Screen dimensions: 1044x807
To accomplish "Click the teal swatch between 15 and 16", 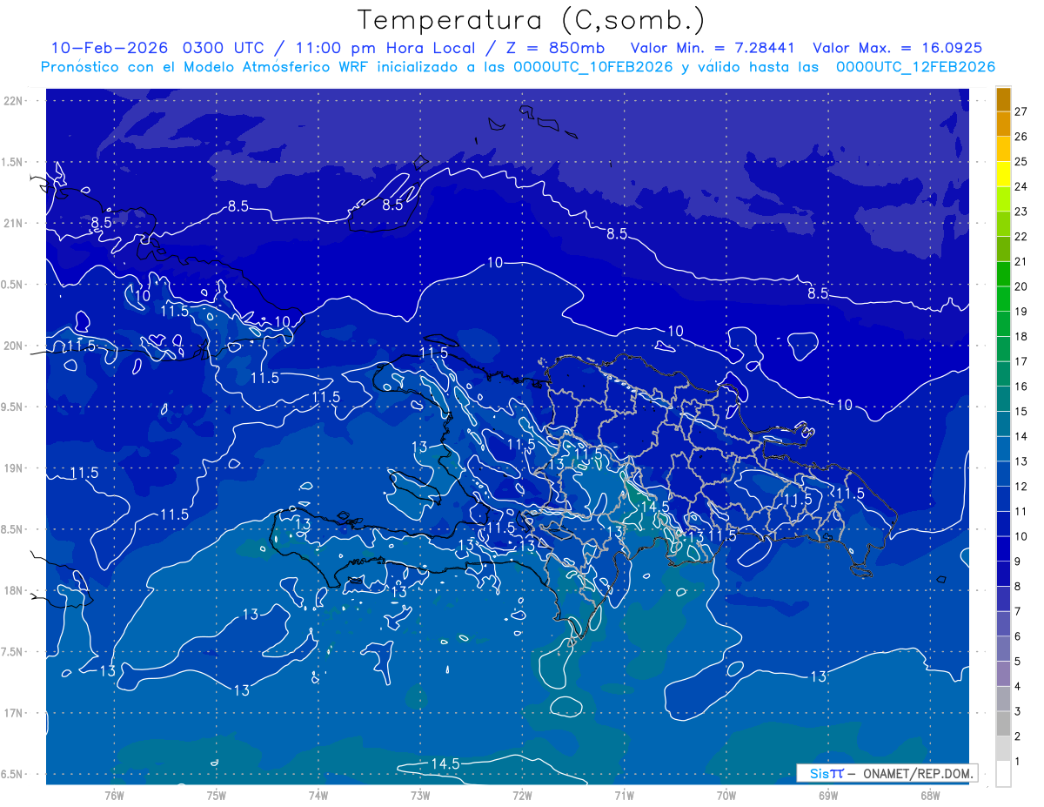I will pyautogui.click(x=1003, y=399).
